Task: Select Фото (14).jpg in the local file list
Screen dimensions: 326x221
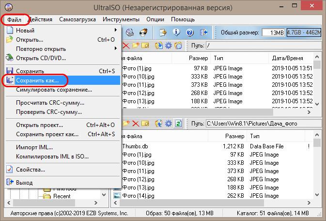Action: coord(138,196)
